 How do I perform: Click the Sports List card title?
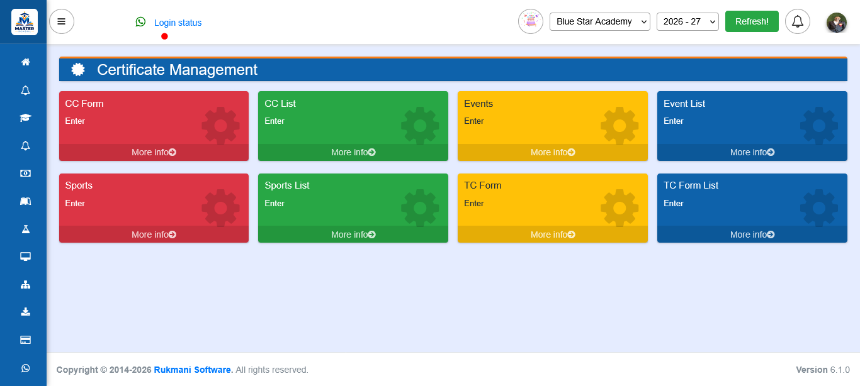(x=287, y=185)
